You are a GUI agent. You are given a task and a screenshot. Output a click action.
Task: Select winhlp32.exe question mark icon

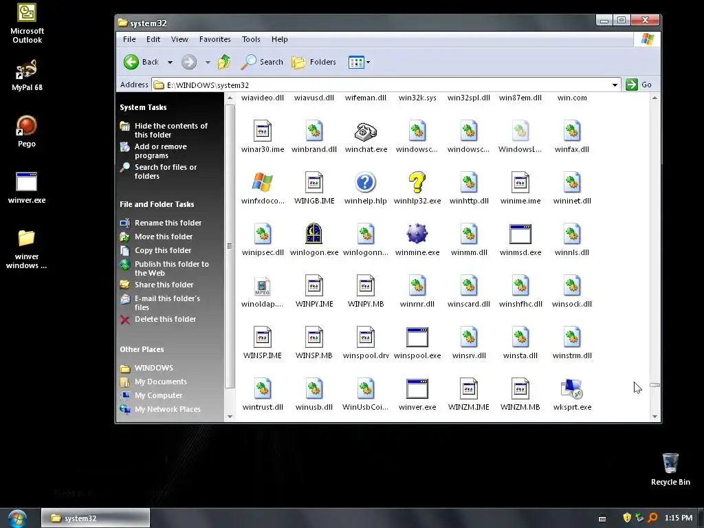tap(417, 183)
